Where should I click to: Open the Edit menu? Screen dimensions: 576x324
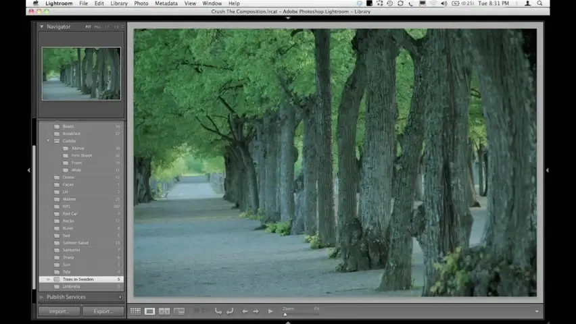pyautogui.click(x=99, y=3)
